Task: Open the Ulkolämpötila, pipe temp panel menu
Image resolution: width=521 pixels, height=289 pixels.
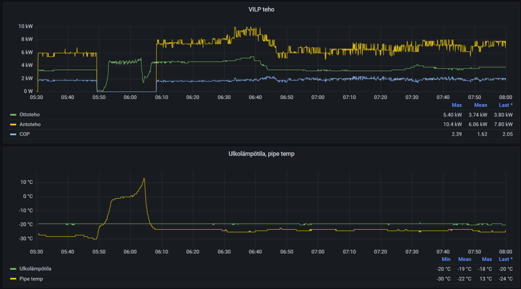Action: (x=260, y=154)
